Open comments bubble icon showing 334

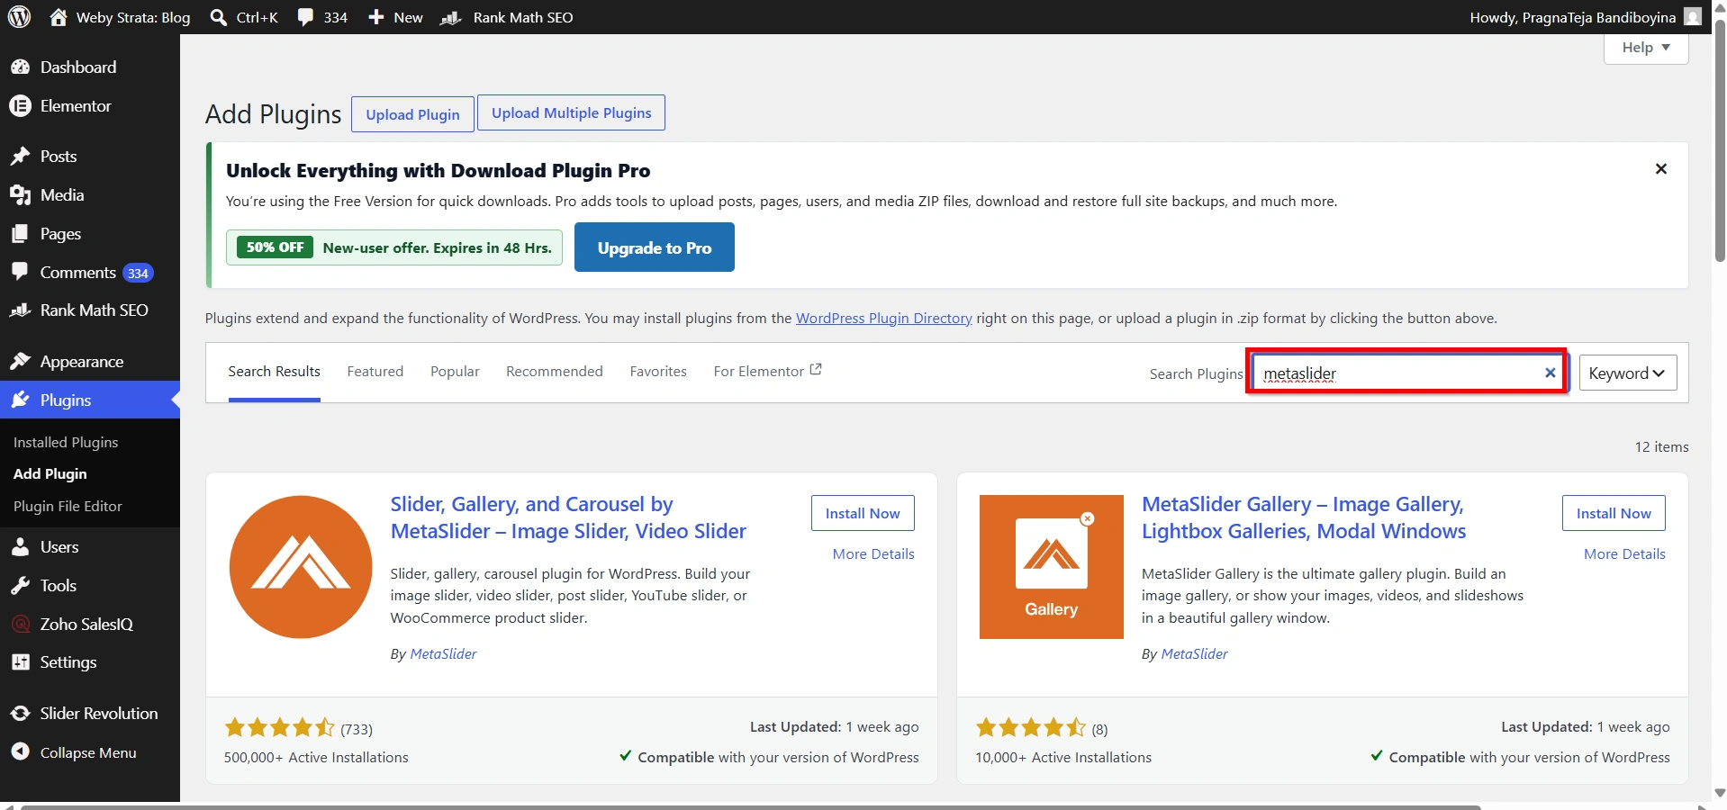point(305,17)
